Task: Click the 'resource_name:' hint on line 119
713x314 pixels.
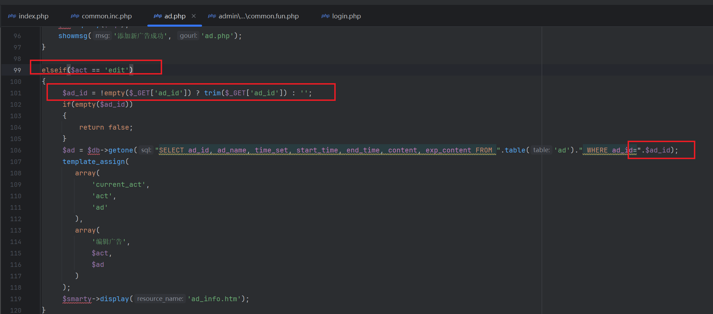Action: coord(160,299)
